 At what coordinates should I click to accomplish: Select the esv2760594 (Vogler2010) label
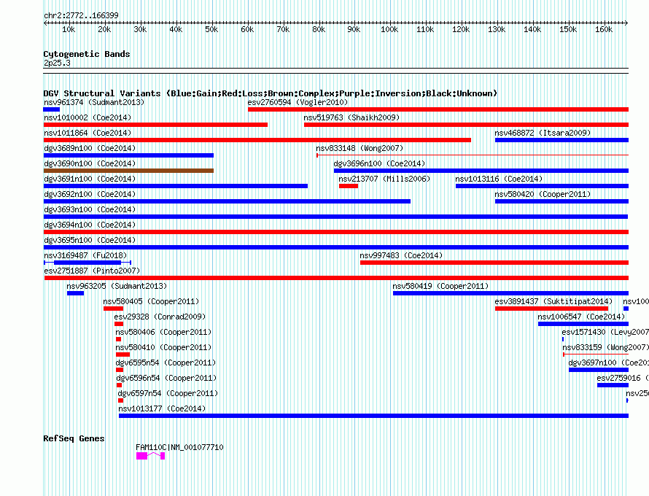pos(298,102)
